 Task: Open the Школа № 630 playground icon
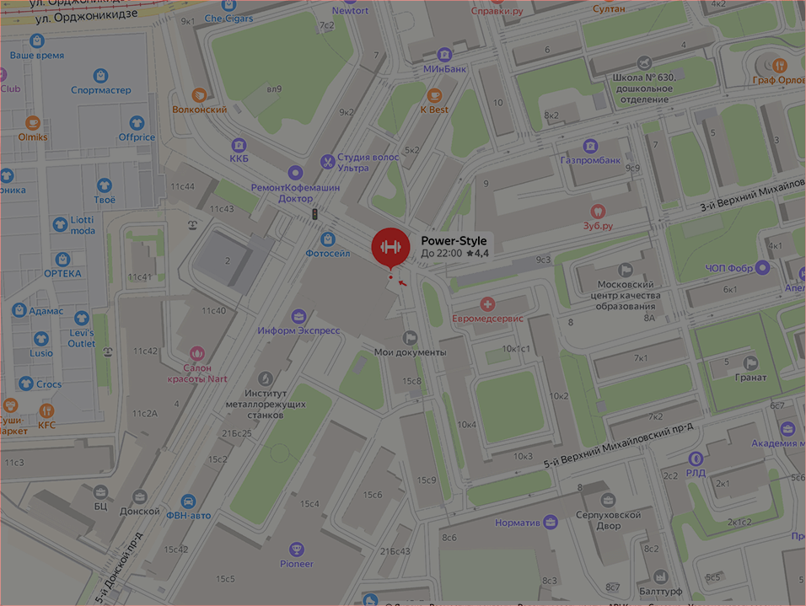point(644,63)
